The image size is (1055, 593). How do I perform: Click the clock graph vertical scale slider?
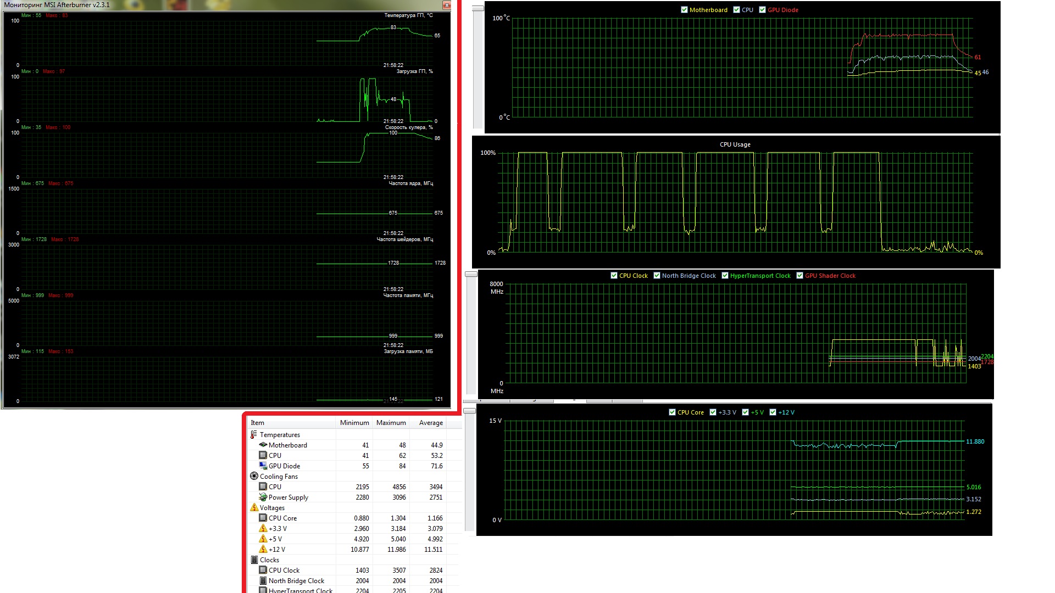click(471, 274)
